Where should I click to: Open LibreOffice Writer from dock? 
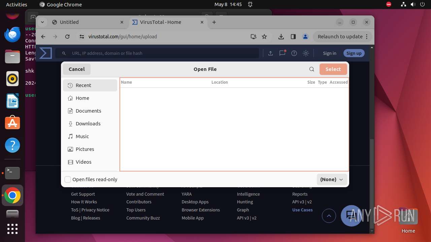[12, 101]
